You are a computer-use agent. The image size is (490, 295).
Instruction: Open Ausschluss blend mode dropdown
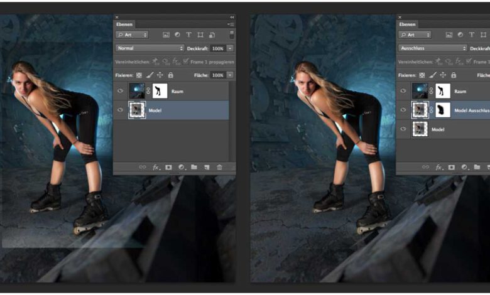coord(433,48)
